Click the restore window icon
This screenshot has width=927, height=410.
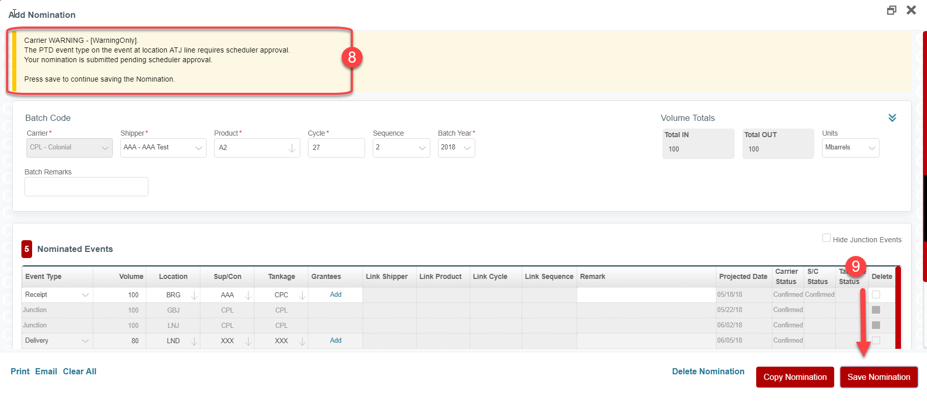coord(891,10)
